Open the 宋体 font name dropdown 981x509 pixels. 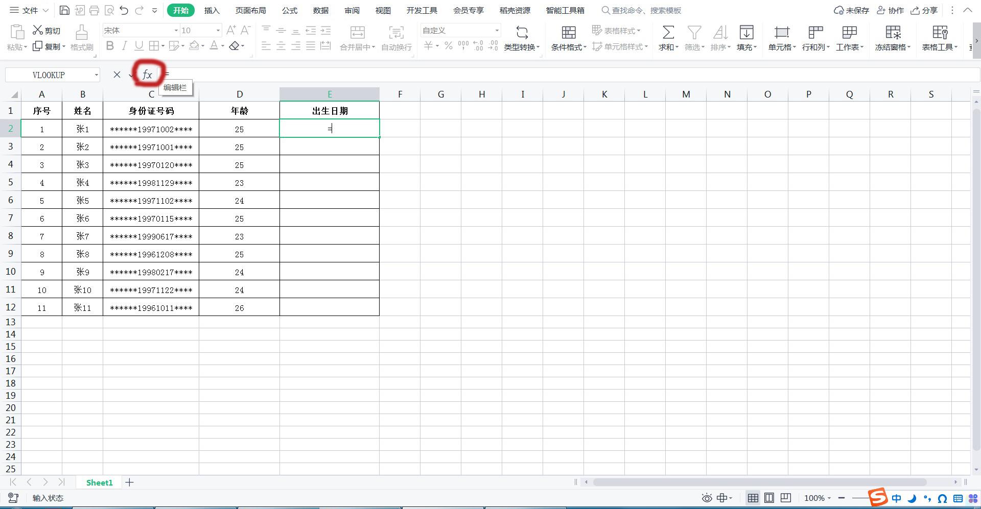point(176,31)
